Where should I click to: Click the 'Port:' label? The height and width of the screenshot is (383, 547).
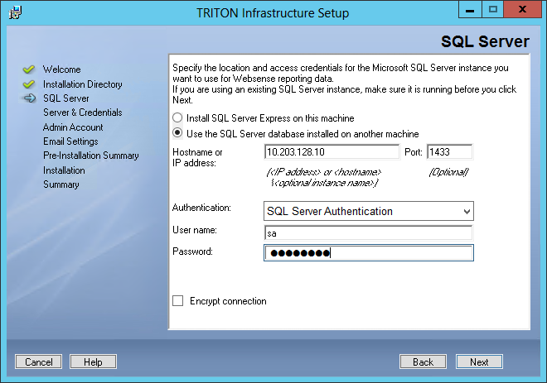tap(414, 152)
